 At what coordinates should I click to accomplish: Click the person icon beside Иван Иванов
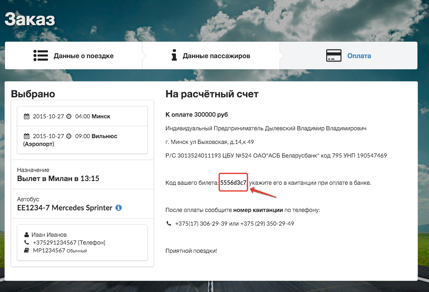click(26, 235)
